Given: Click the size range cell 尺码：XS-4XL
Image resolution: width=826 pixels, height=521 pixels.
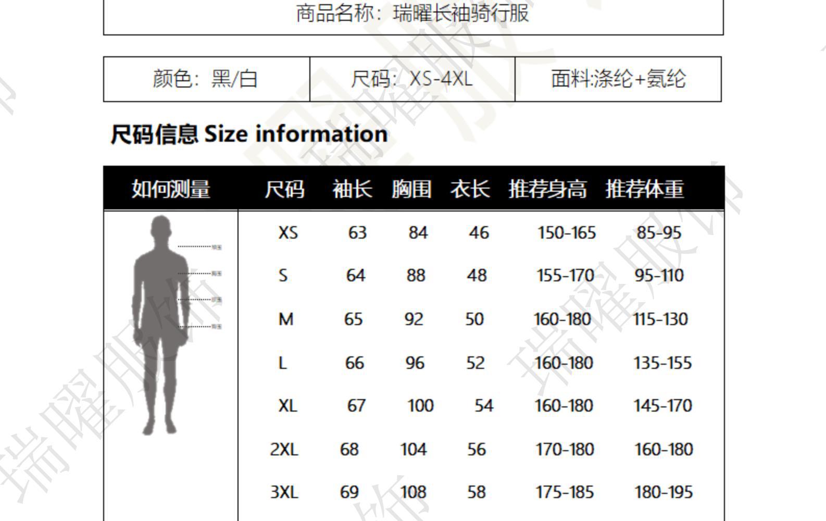Looking at the screenshot, I should (412, 79).
